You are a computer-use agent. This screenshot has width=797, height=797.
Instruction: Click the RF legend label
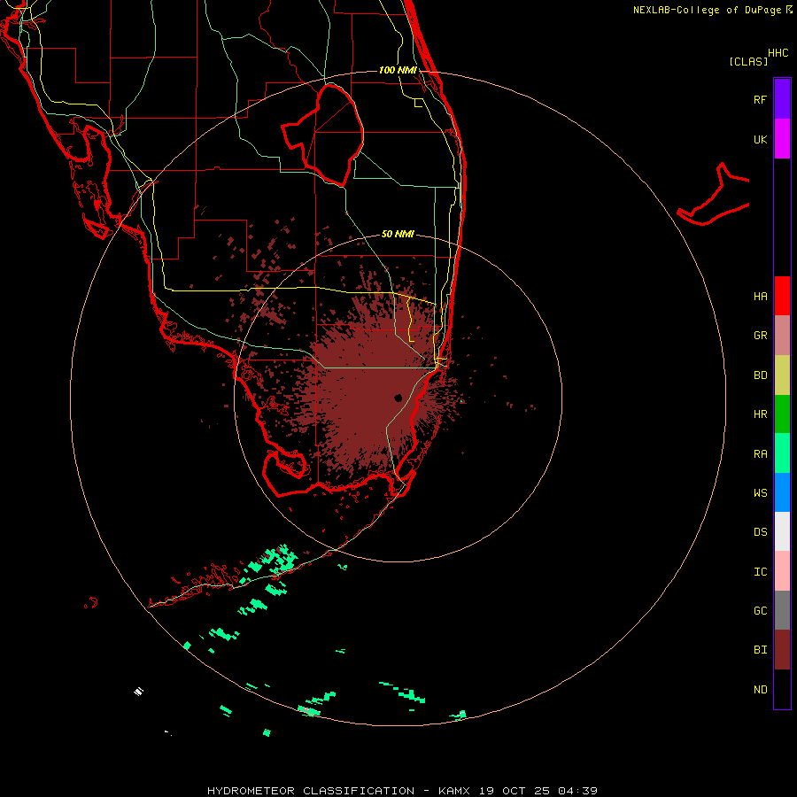(x=760, y=99)
